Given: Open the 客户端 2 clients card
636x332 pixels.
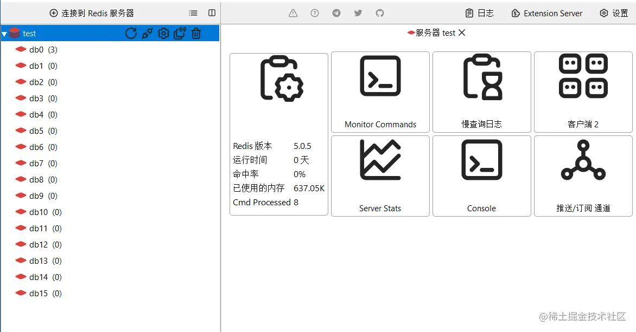Looking at the screenshot, I should [x=583, y=92].
